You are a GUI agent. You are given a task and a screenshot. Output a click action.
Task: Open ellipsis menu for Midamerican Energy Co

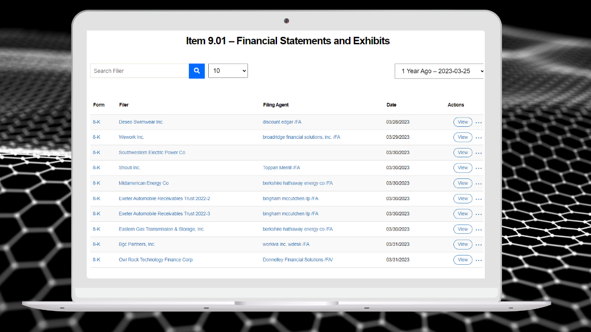pyautogui.click(x=478, y=184)
